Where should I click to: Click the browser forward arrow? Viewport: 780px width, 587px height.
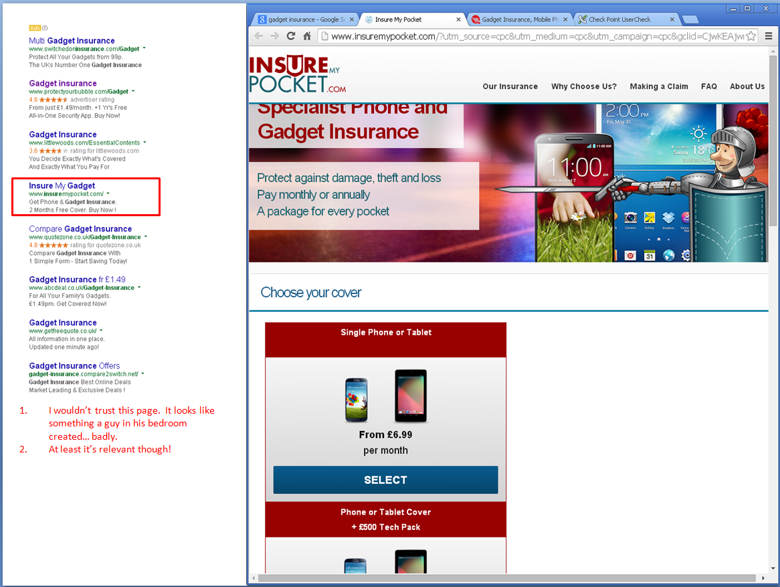[x=274, y=36]
